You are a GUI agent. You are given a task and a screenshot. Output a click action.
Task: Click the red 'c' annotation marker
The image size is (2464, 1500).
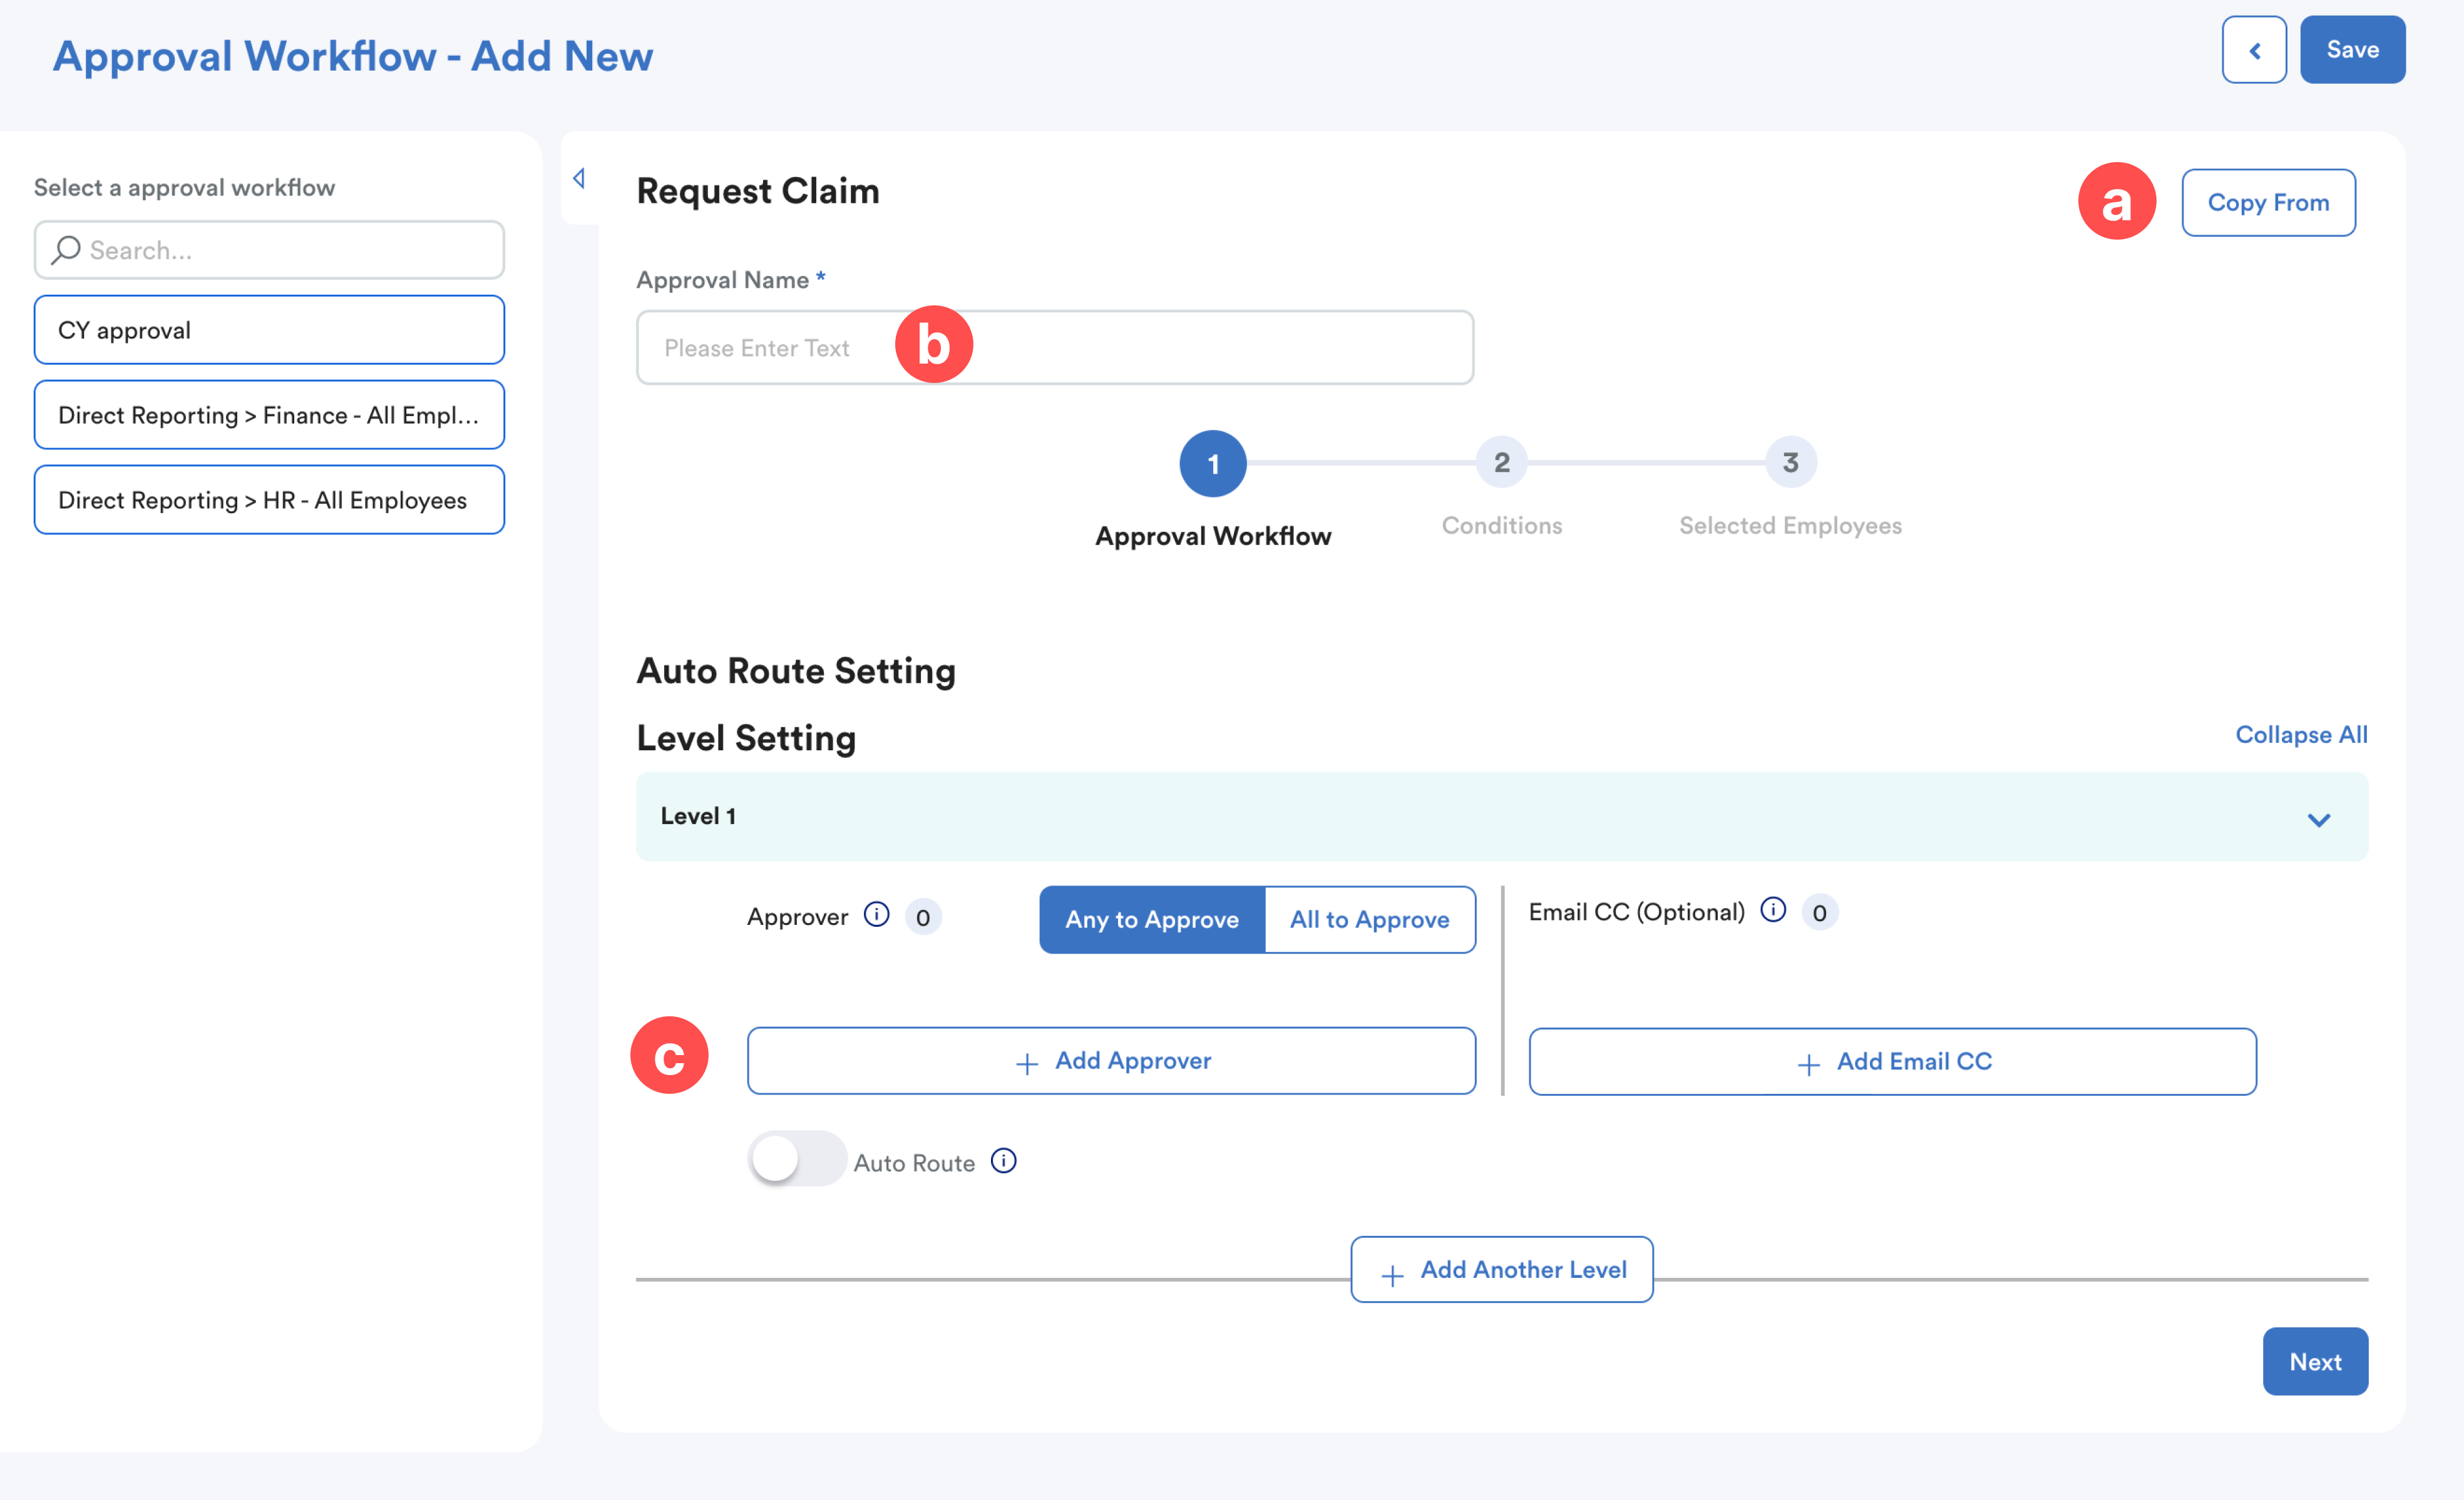coord(669,1055)
